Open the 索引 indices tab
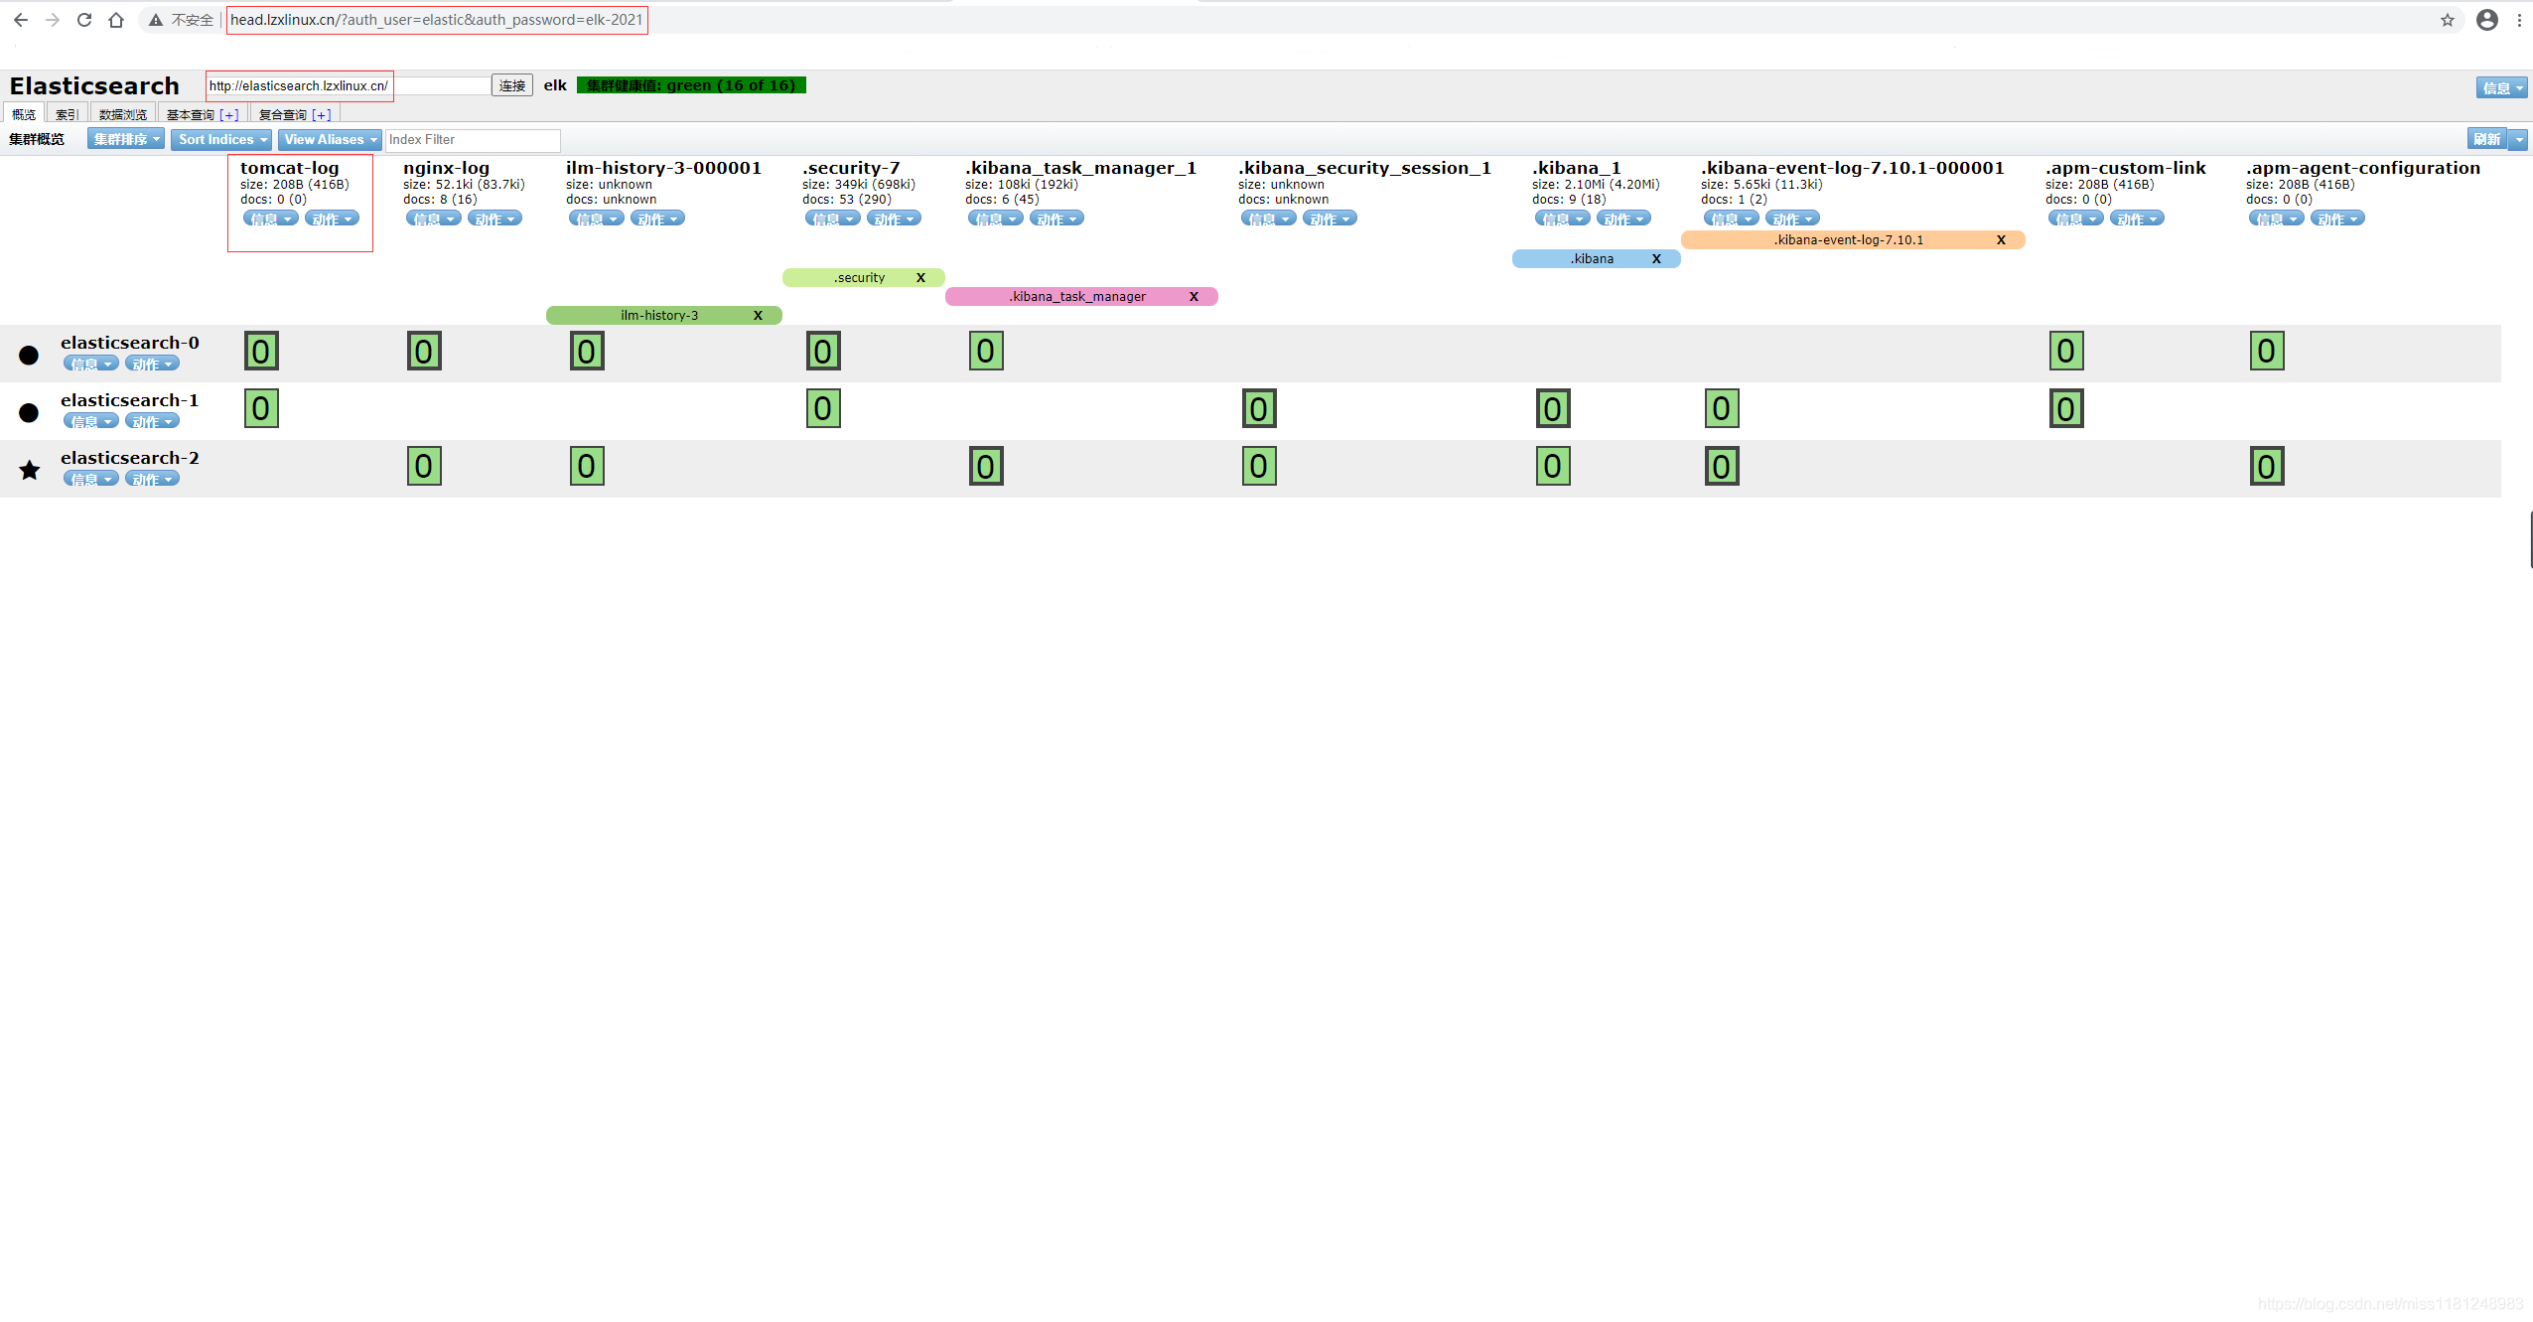This screenshot has height=1322, width=2533. [67, 115]
